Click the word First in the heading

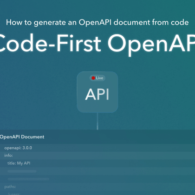(79, 43)
